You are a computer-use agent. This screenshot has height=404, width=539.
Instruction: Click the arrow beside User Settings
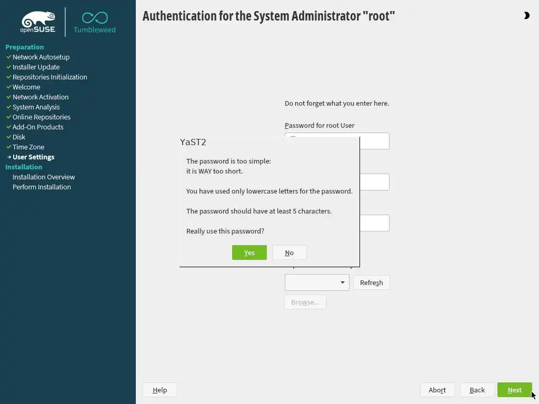click(8, 157)
